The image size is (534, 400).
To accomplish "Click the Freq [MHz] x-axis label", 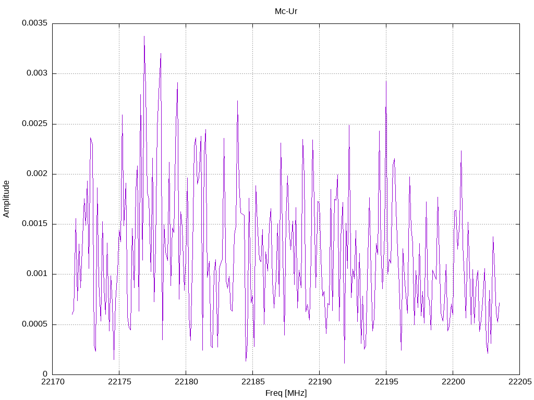I will pyautogui.click(x=286, y=393).
